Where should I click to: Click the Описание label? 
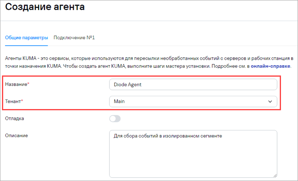tap(16, 136)
